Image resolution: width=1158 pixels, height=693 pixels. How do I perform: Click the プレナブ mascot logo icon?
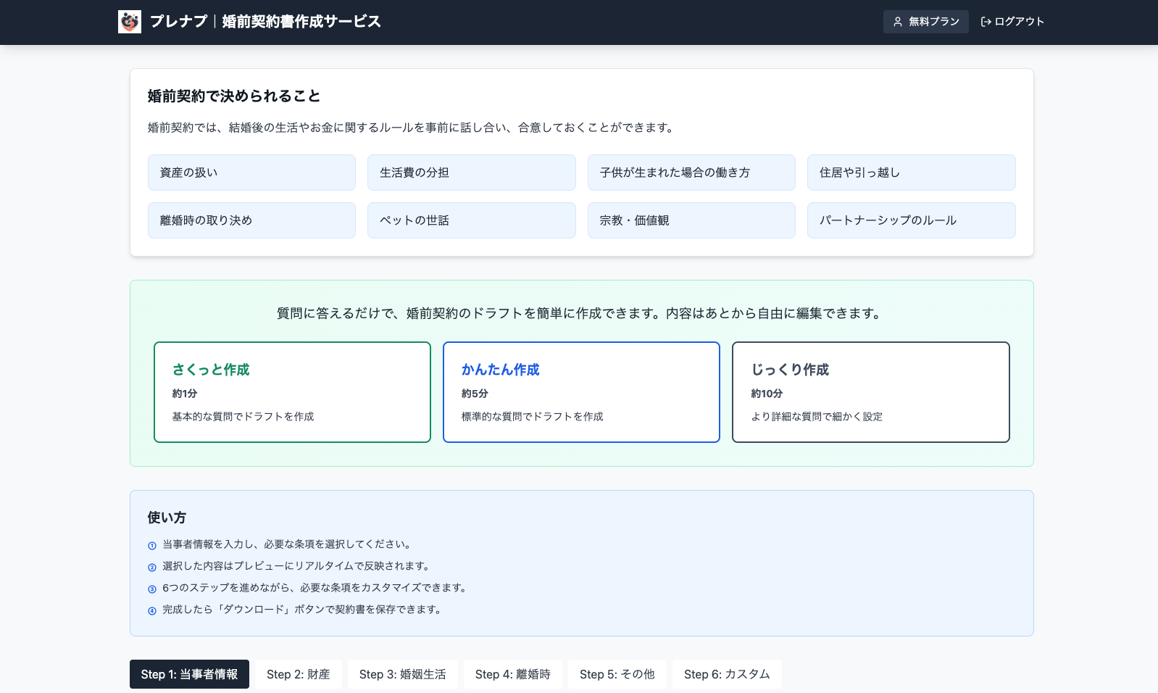pos(130,22)
